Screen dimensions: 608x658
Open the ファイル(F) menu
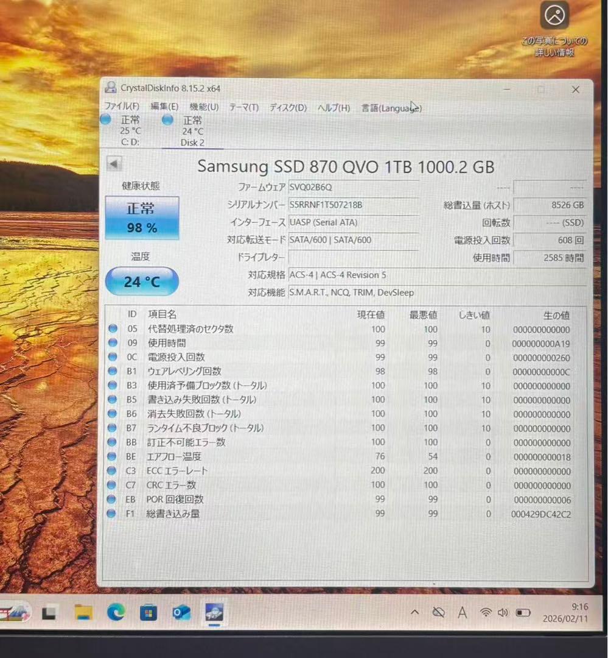coord(121,108)
